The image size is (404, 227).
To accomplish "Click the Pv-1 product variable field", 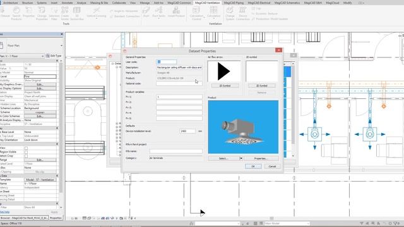I will [179, 96].
